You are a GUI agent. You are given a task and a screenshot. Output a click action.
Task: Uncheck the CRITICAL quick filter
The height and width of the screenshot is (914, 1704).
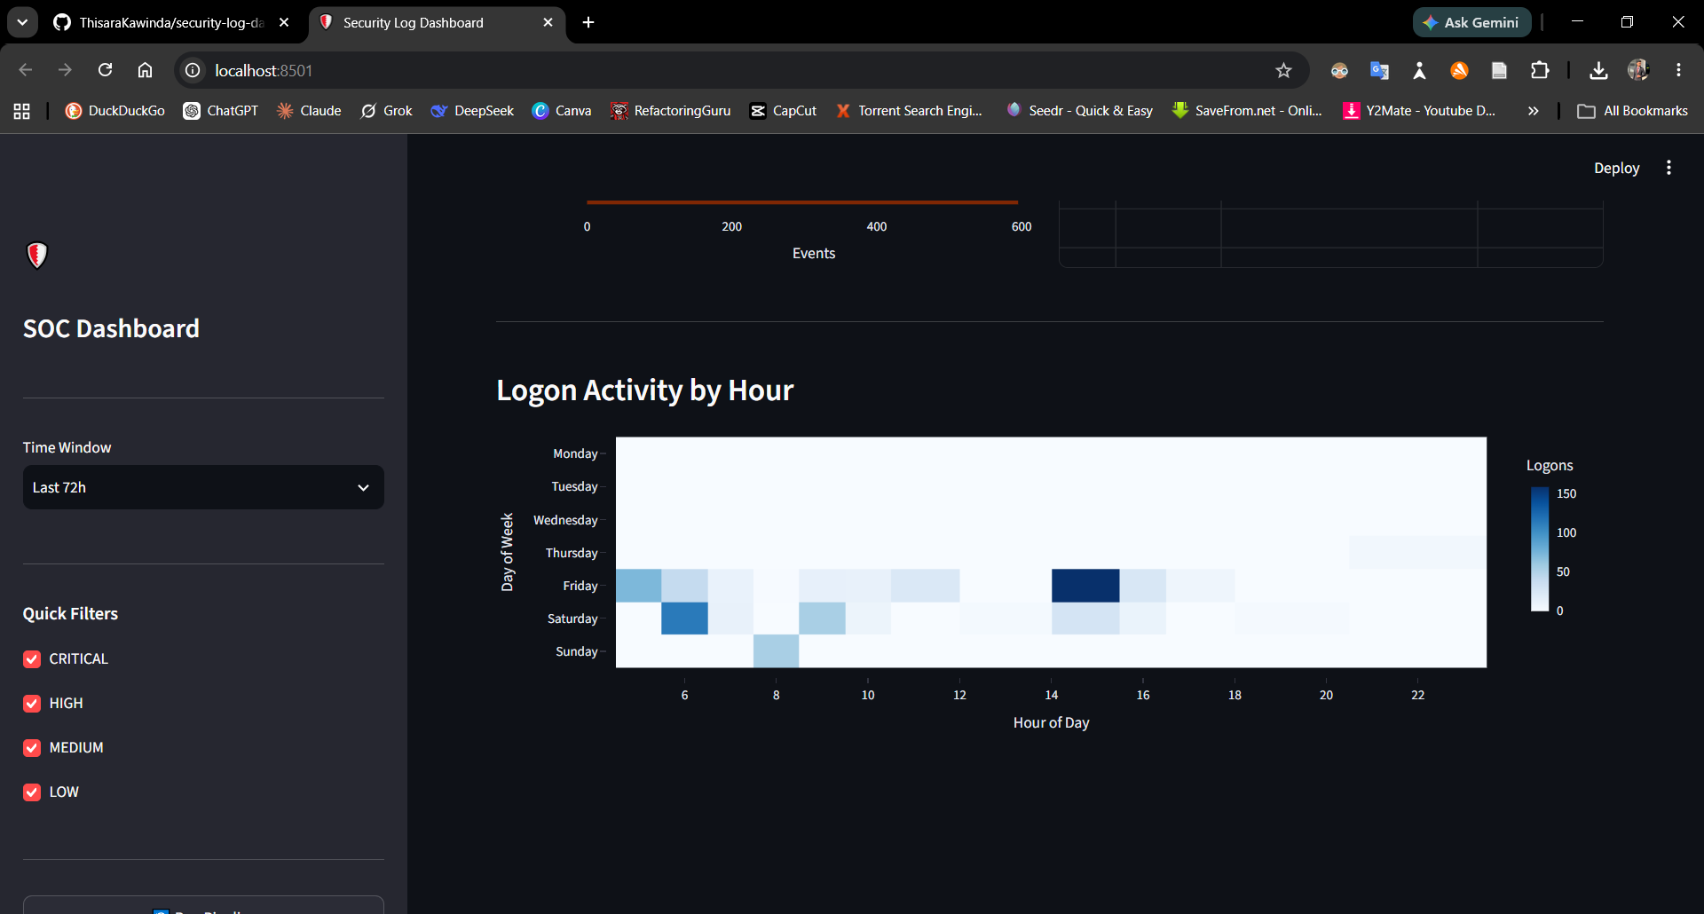tap(32, 659)
